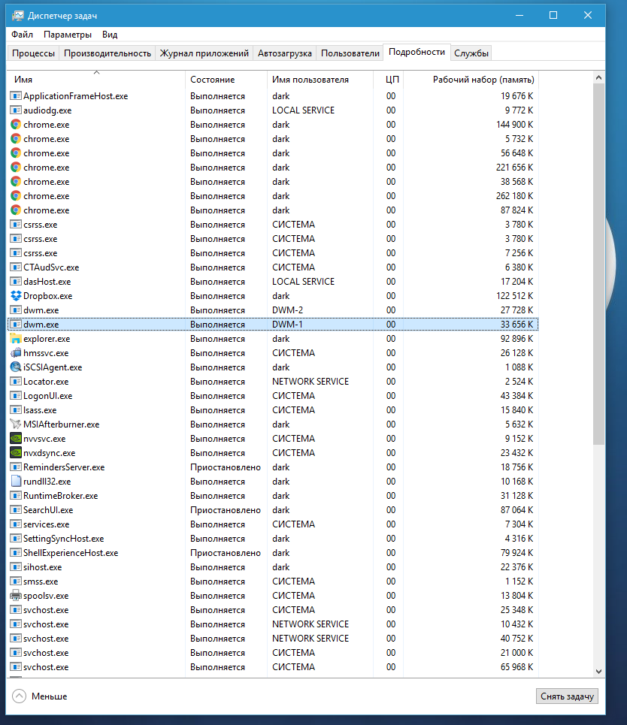Image resolution: width=627 pixels, height=725 pixels.
Task: Switch to the Процессы tab
Action: pyautogui.click(x=33, y=53)
